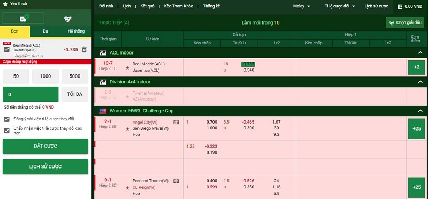The height and width of the screenshot is (199, 428).
Task: Switch to the Đơn bet tab
Action: coord(15,32)
